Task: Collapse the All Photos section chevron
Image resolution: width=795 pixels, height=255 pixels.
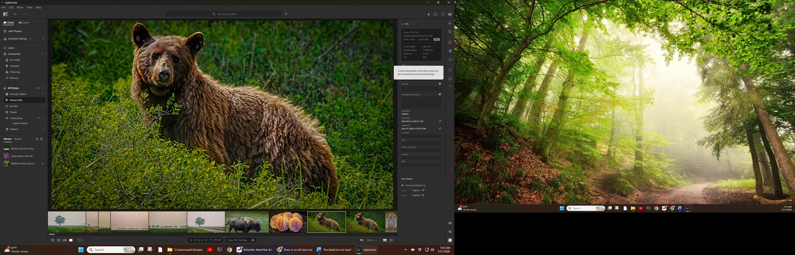Action: pyautogui.click(x=43, y=88)
